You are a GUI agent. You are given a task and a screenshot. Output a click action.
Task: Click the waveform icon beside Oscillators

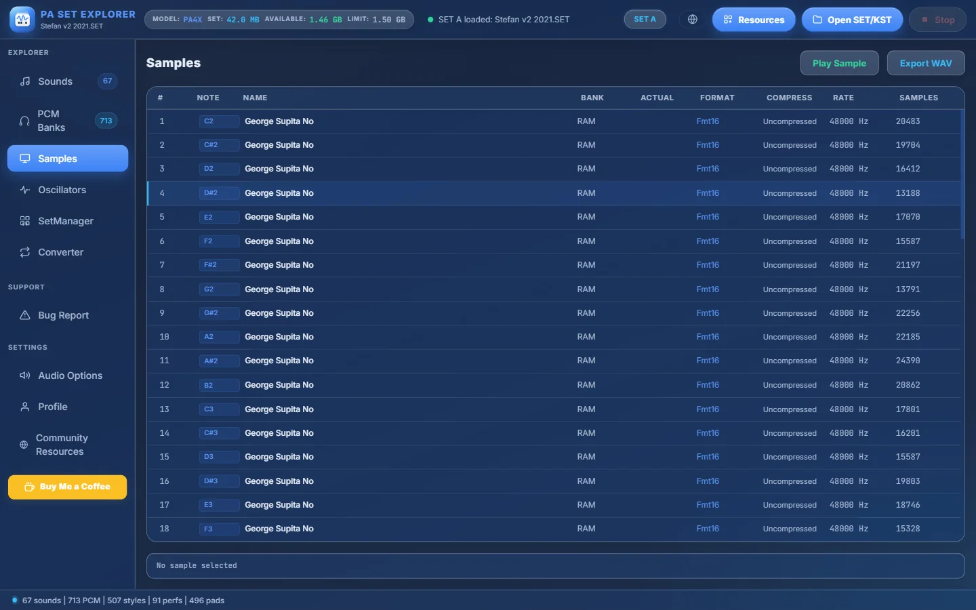click(25, 190)
